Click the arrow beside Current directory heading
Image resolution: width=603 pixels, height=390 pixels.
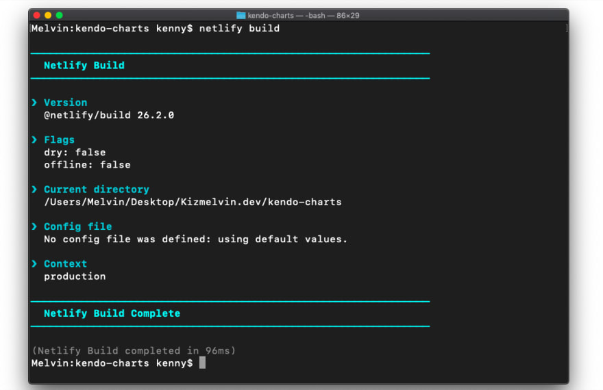tap(35, 189)
